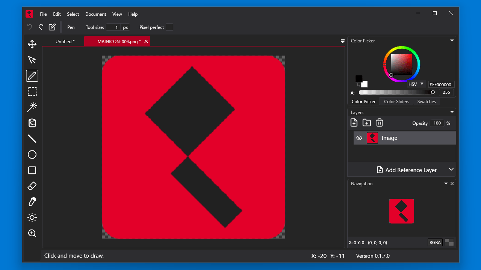Close the MAINICON-004.png tab
Viewport: 481px width, 270px height.
pos(146,41)
